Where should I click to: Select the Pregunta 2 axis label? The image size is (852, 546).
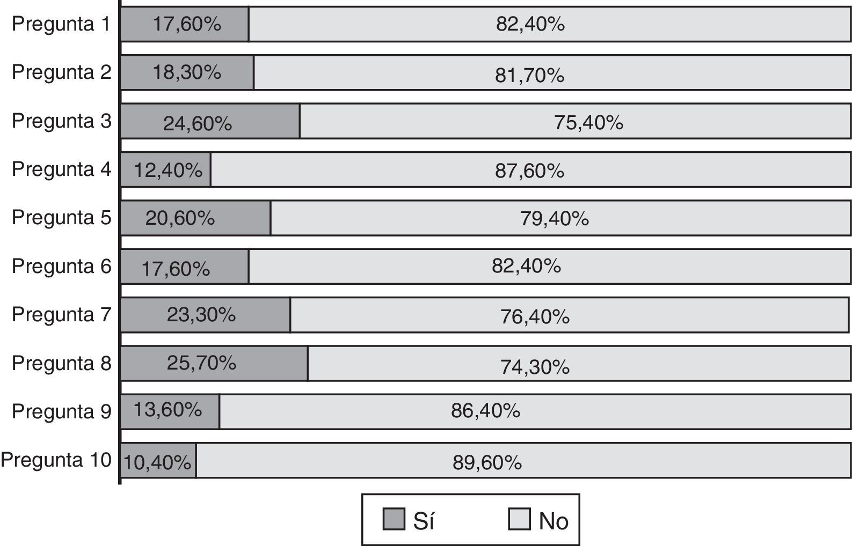click(x=61, y=72)
